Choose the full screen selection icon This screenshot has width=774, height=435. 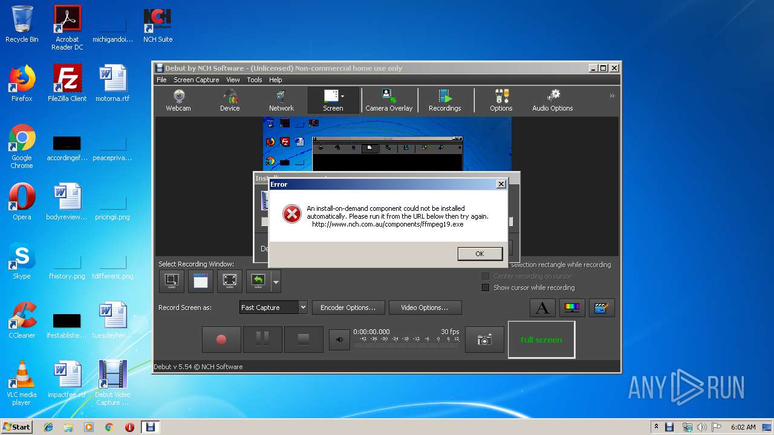(230, 281)
